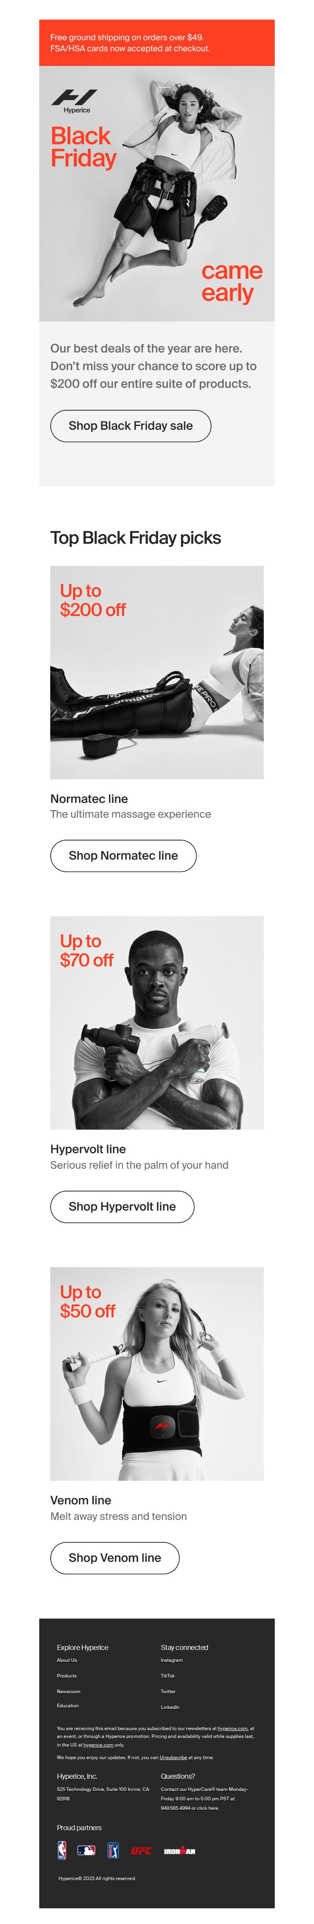This screenshot has width=314, height=1924.
Task: Click Shop Normatec line button
Action: point(123,855)
